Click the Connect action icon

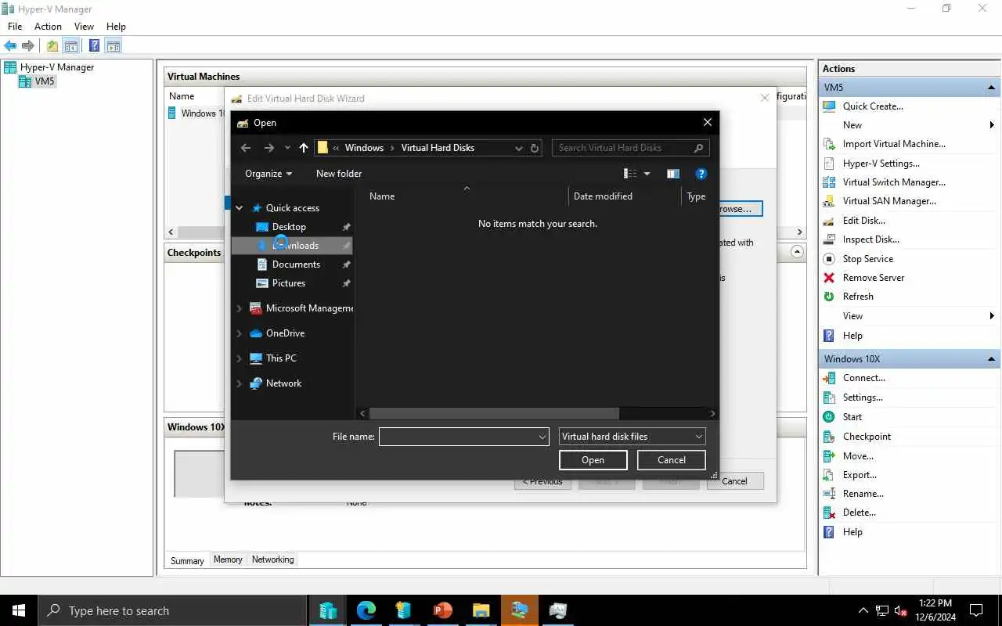(829, 378)
